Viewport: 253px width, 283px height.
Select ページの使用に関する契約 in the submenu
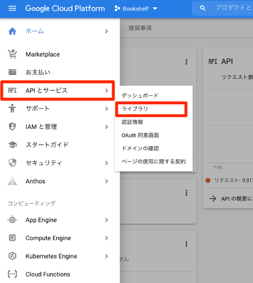tap(154, 161)
